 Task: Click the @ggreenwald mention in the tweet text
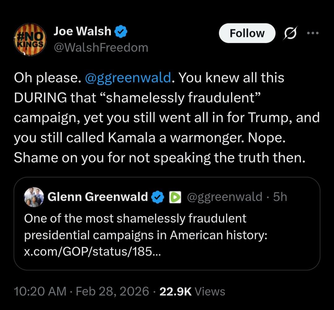(x=127, y=78)
